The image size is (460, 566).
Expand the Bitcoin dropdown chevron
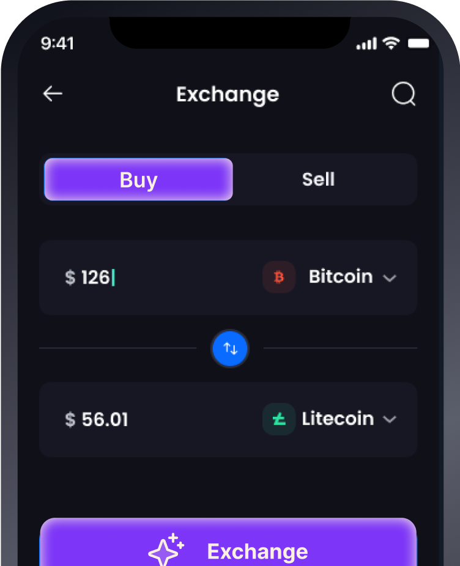(390, 278)
